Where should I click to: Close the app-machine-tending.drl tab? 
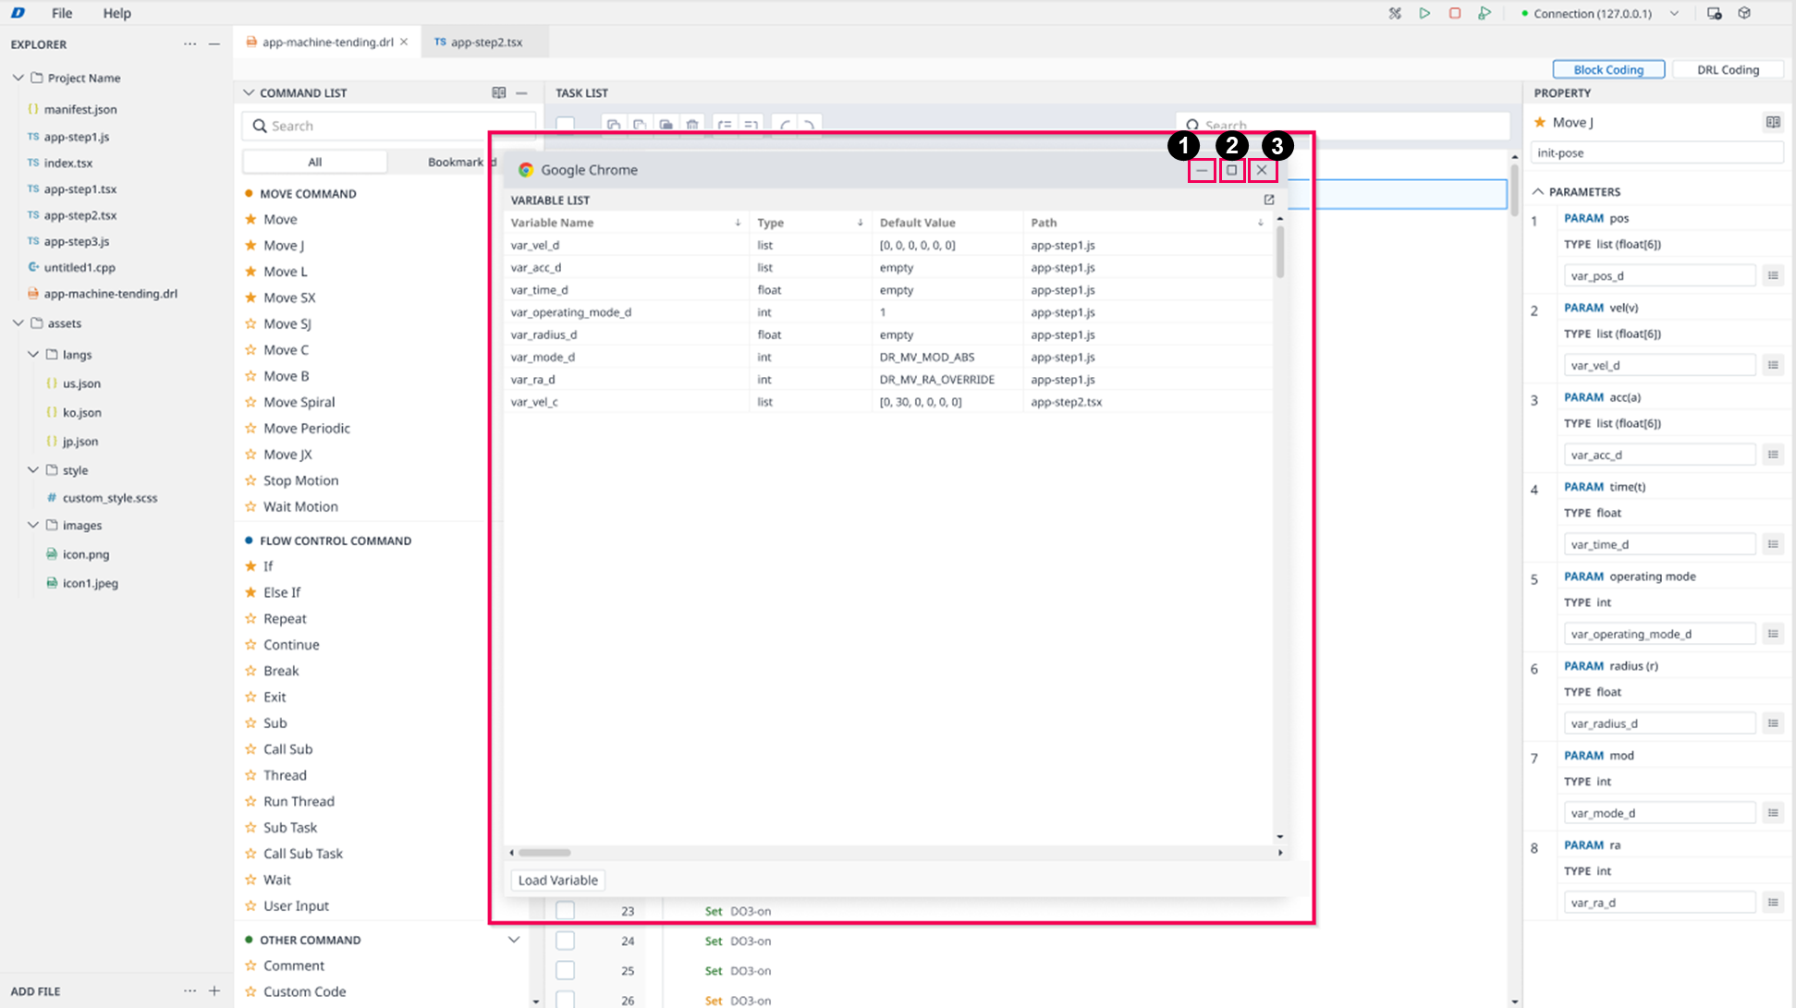404,42
